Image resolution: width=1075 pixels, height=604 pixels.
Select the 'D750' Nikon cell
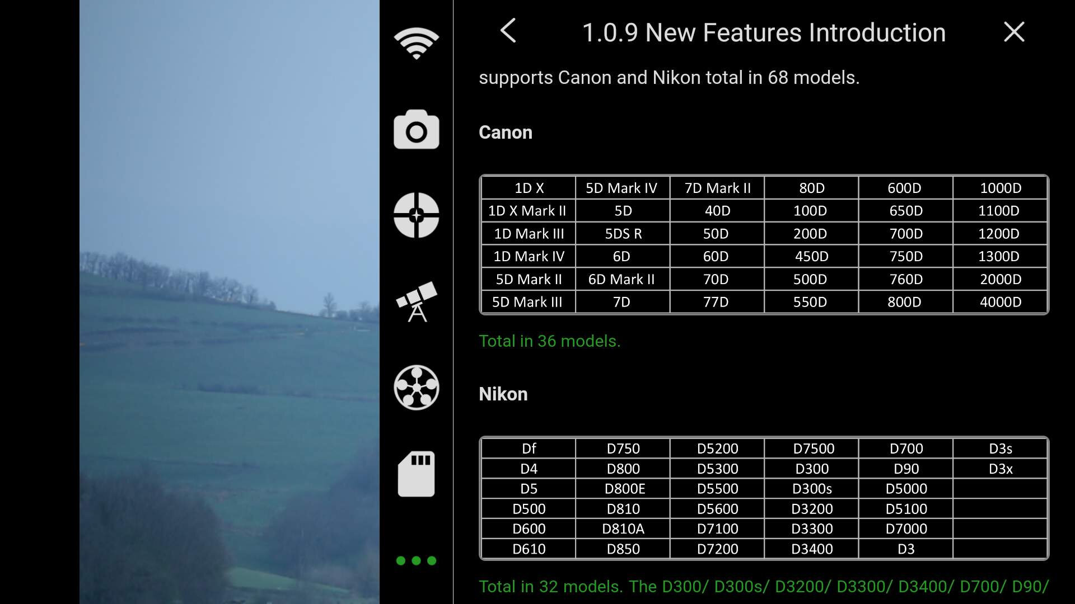click(623, 449)
